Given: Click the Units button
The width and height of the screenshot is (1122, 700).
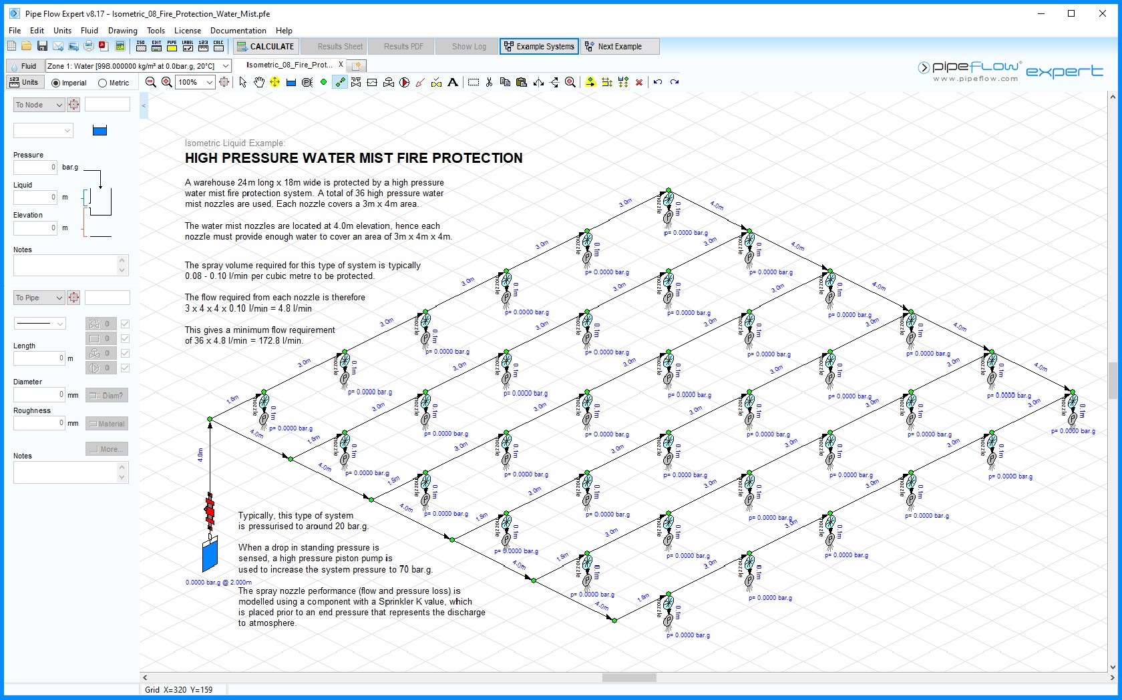Looking at the screenshot, I should 25,82.
